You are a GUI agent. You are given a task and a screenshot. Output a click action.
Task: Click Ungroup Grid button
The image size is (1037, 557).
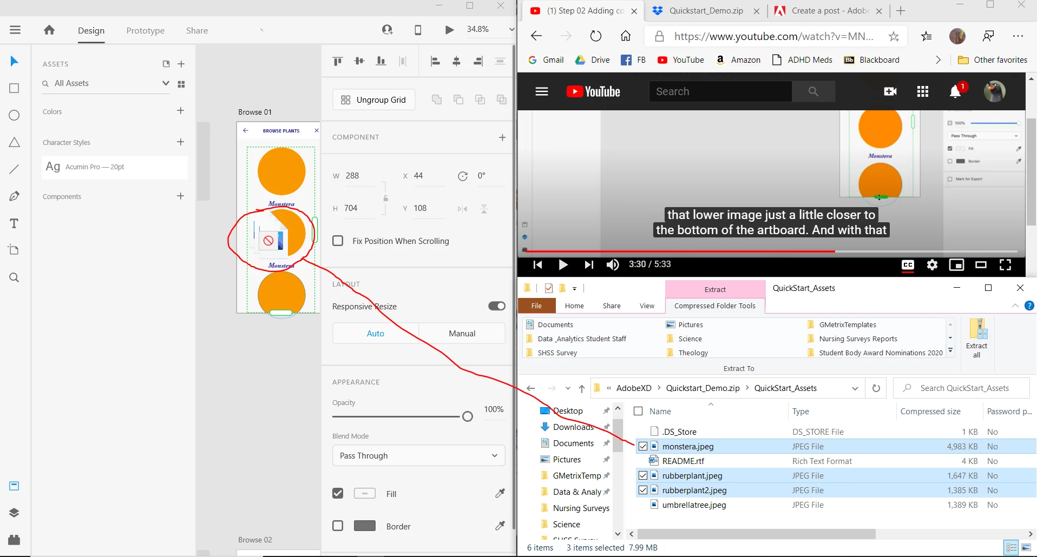[x=374, y=100]
